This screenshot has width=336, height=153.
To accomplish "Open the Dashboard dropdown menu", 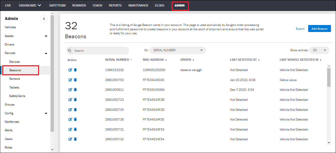I will coord(30,5).
